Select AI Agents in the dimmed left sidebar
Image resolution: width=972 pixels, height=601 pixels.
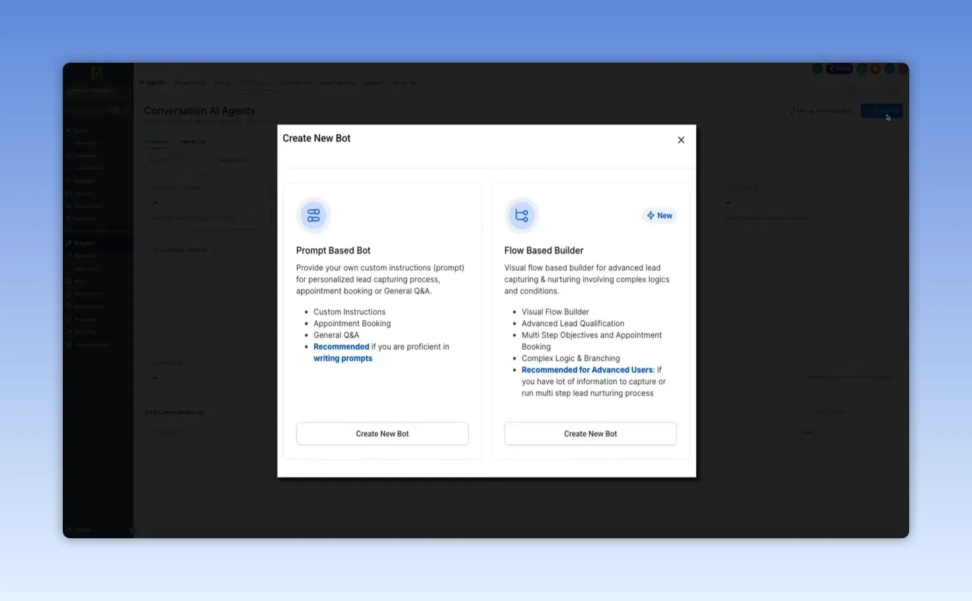tap(84, 243)
